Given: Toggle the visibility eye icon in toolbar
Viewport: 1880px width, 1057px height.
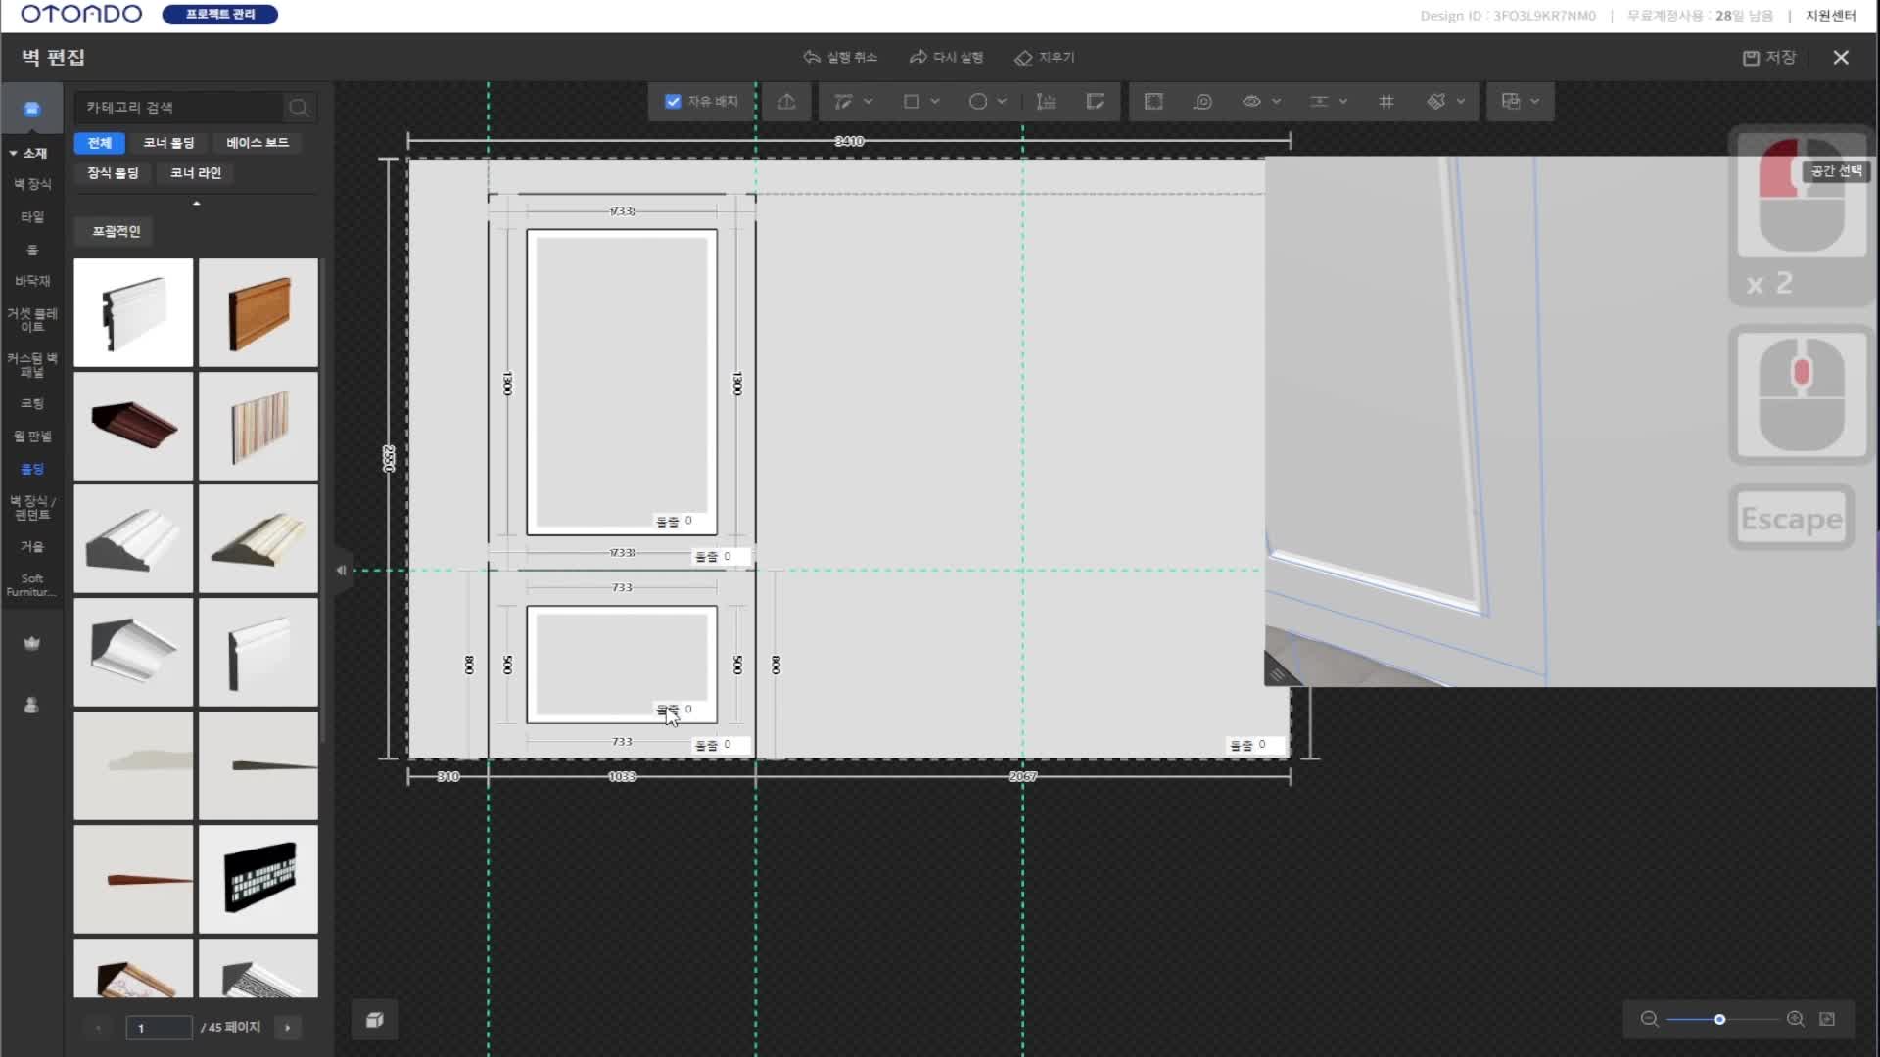Looking at the screenshot, I should (1251, 101).
